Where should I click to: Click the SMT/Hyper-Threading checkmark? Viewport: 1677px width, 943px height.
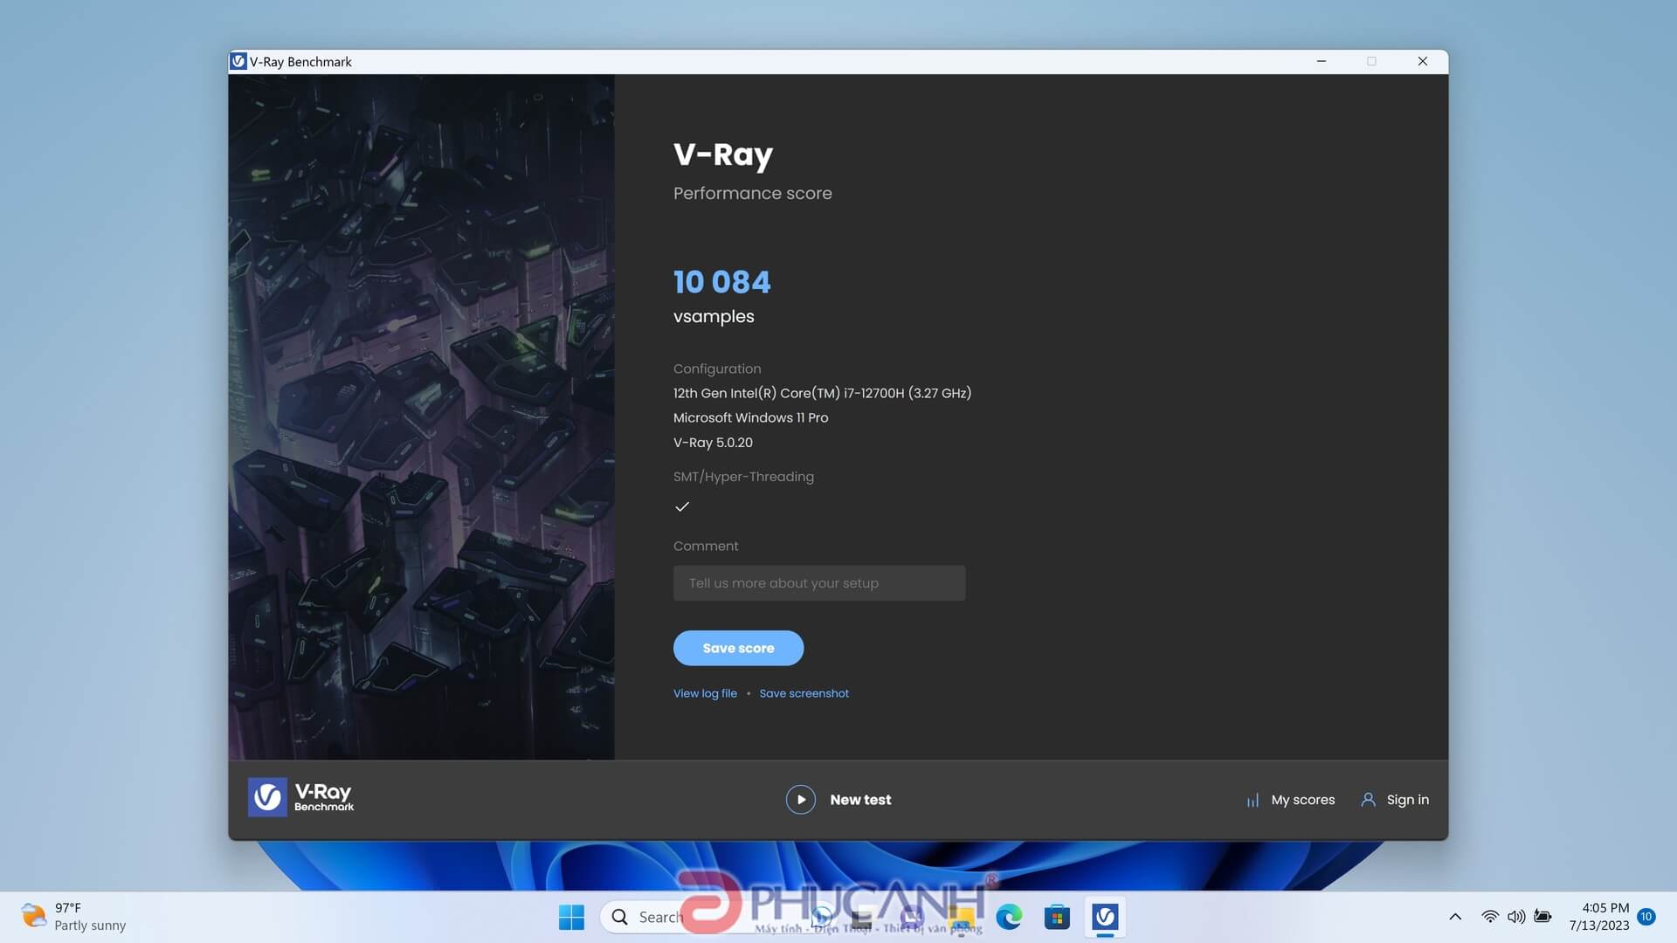682,506
